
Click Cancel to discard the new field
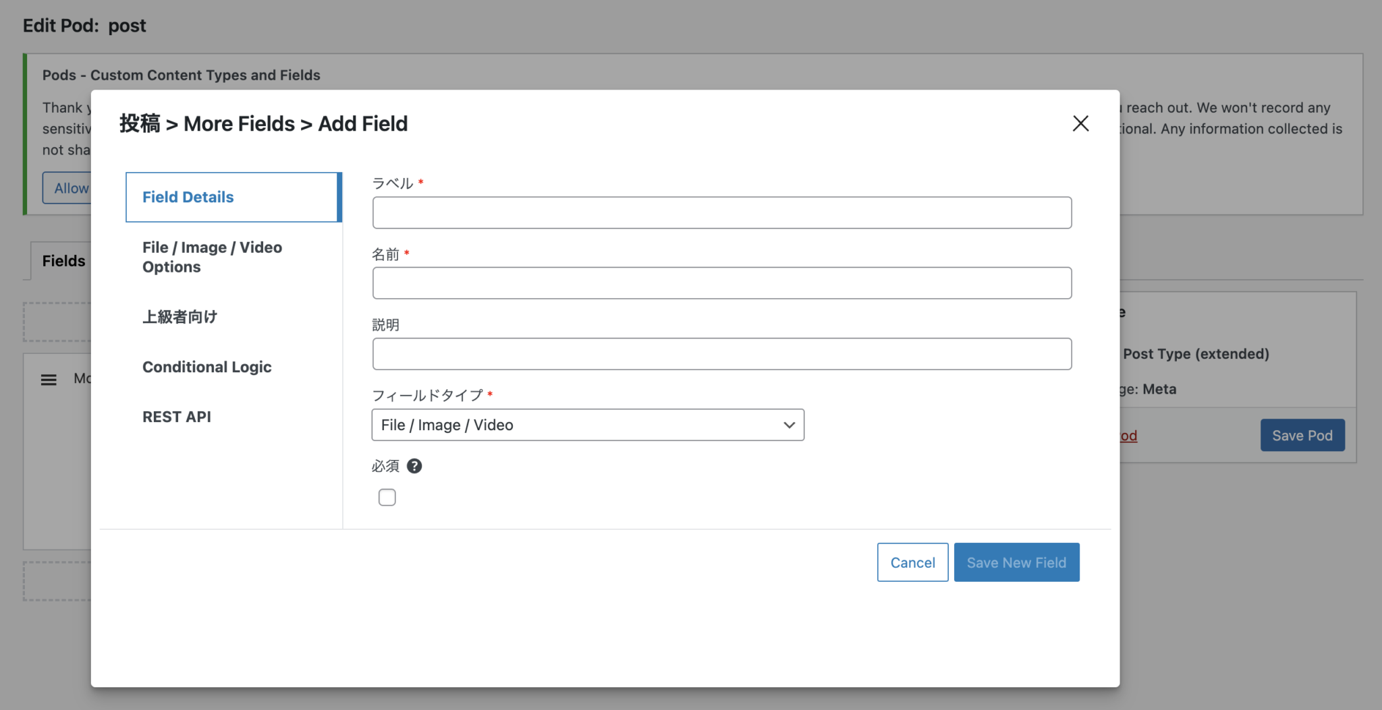[x=912, y=562]
